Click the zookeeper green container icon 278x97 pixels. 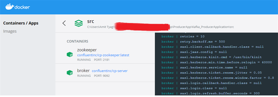pos(70,55)
